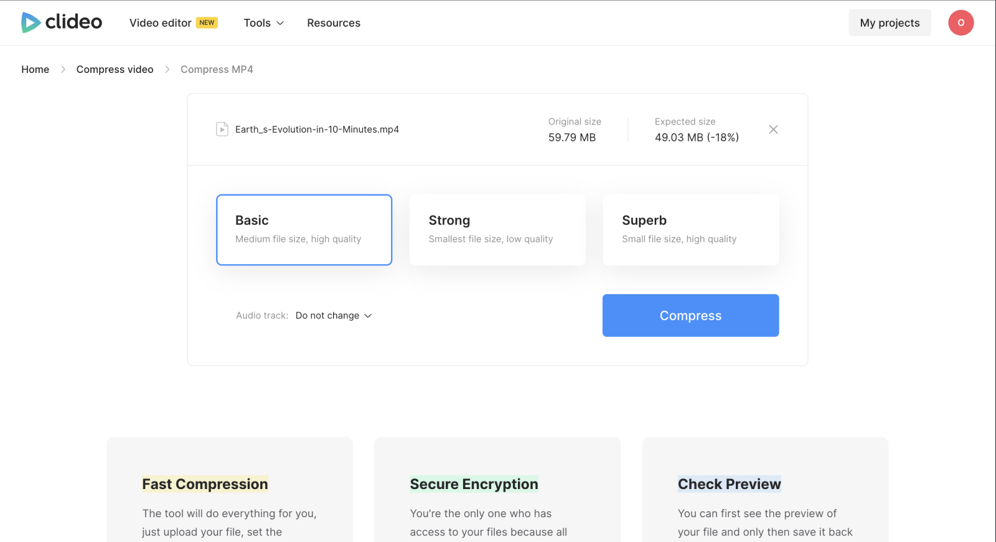Select the Superb compression option
This screenshot has height=542, width=996.
[x=691, y=230]
